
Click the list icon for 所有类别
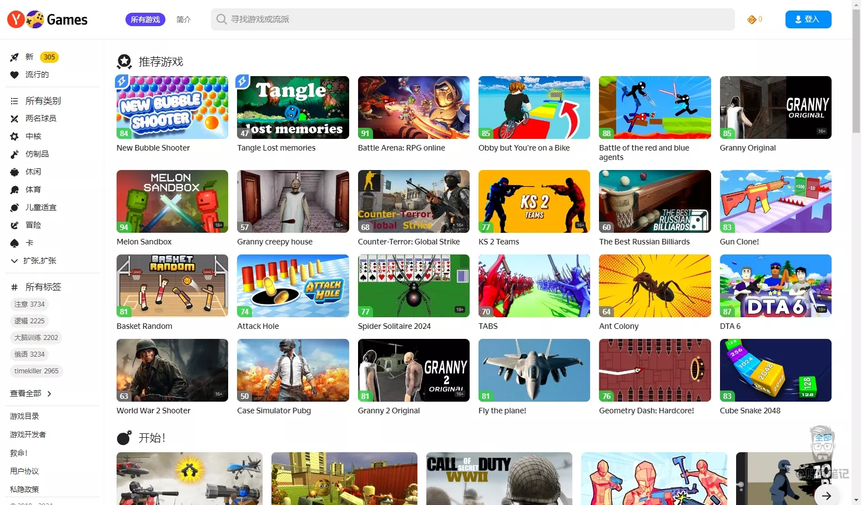click(x=14, y=101)
